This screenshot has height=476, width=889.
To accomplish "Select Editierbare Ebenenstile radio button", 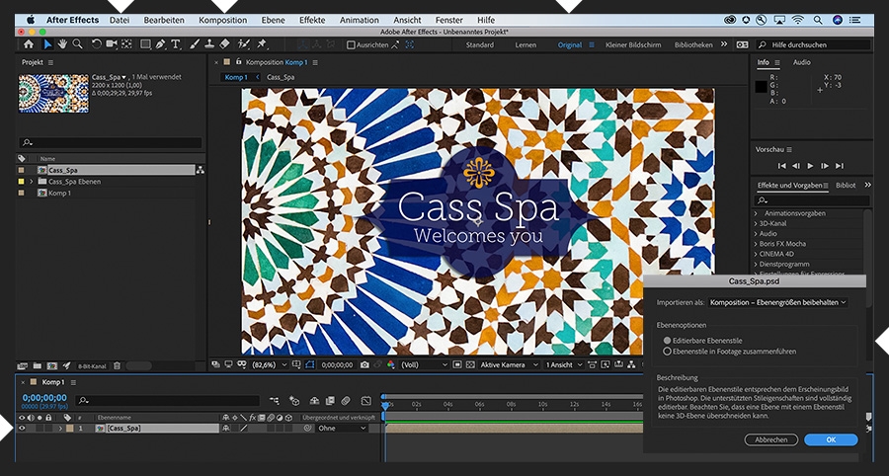I will point(668,340).
